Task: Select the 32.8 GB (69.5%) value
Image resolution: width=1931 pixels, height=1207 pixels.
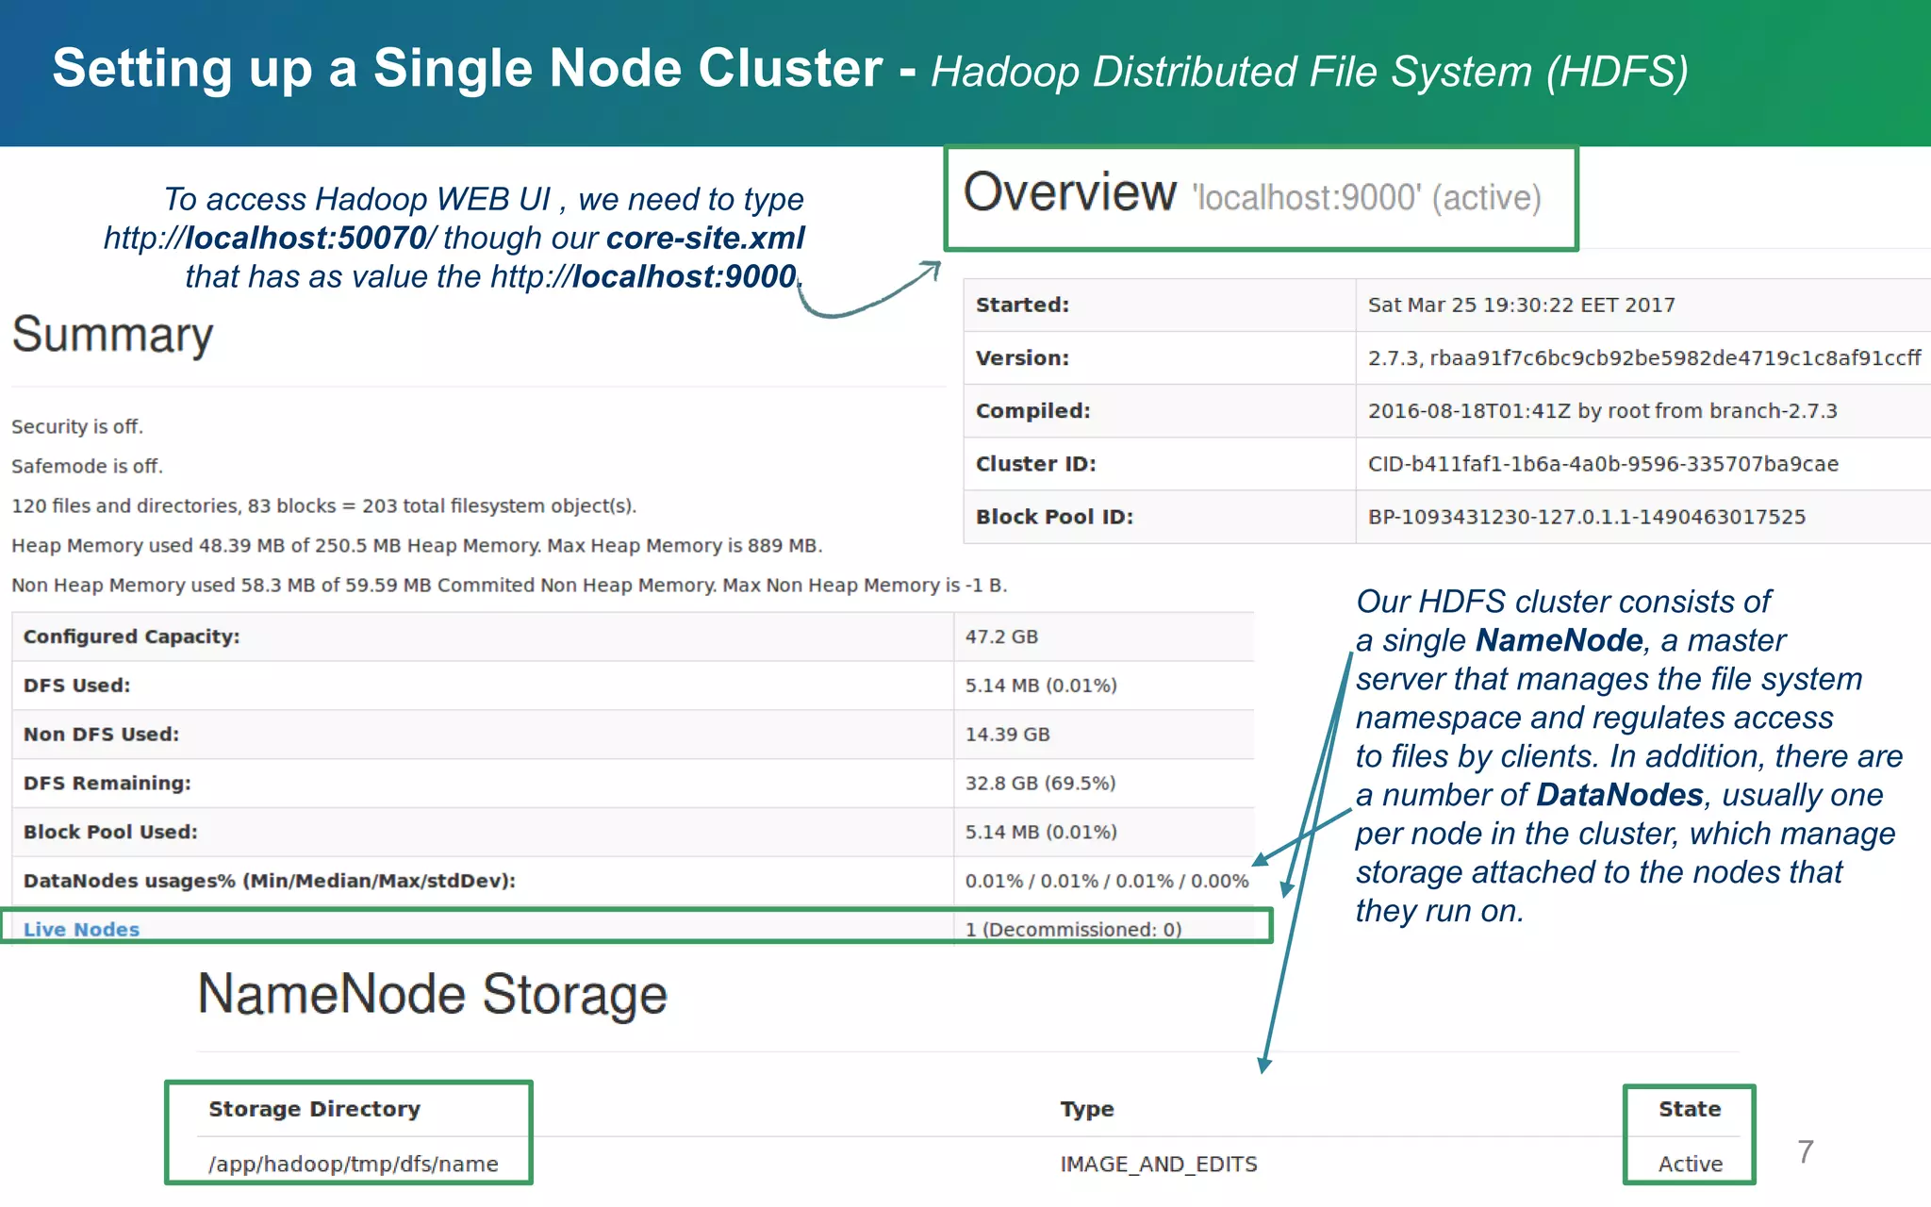Action: coord(1040,783)
